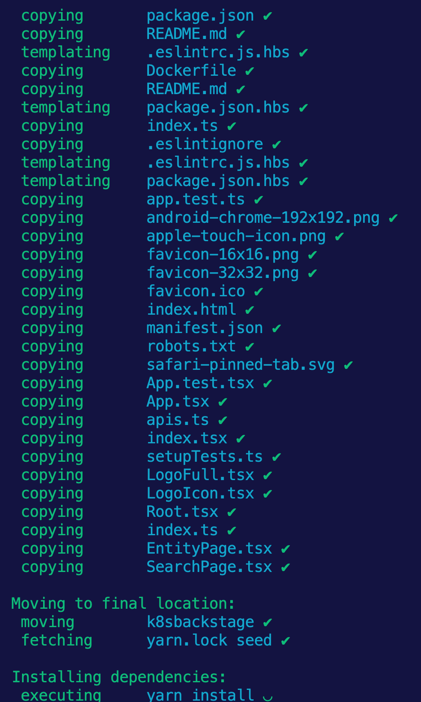The width and height of the screenshot is (421, 702).
Task: Click the checkmark beside manifest.json
Action: [276, 328]
